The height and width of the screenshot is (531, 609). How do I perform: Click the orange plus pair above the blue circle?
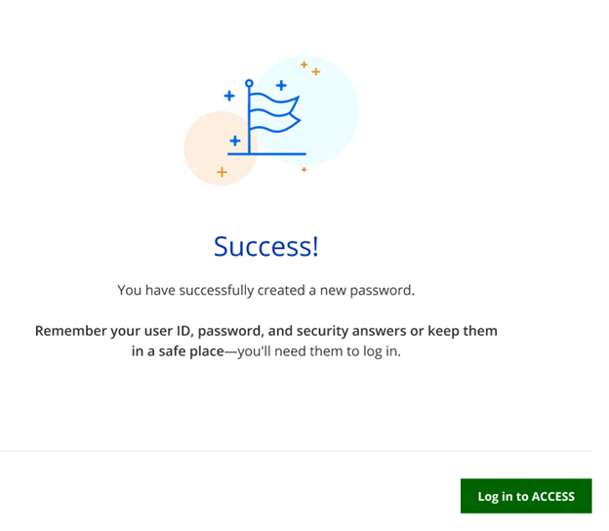310,68
